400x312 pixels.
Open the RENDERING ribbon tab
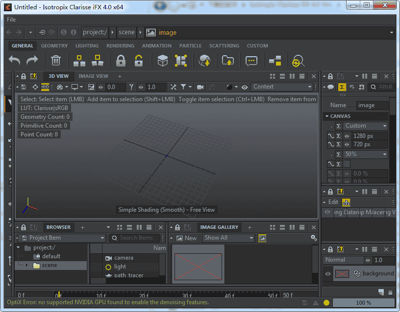click(x=120, y=45)
